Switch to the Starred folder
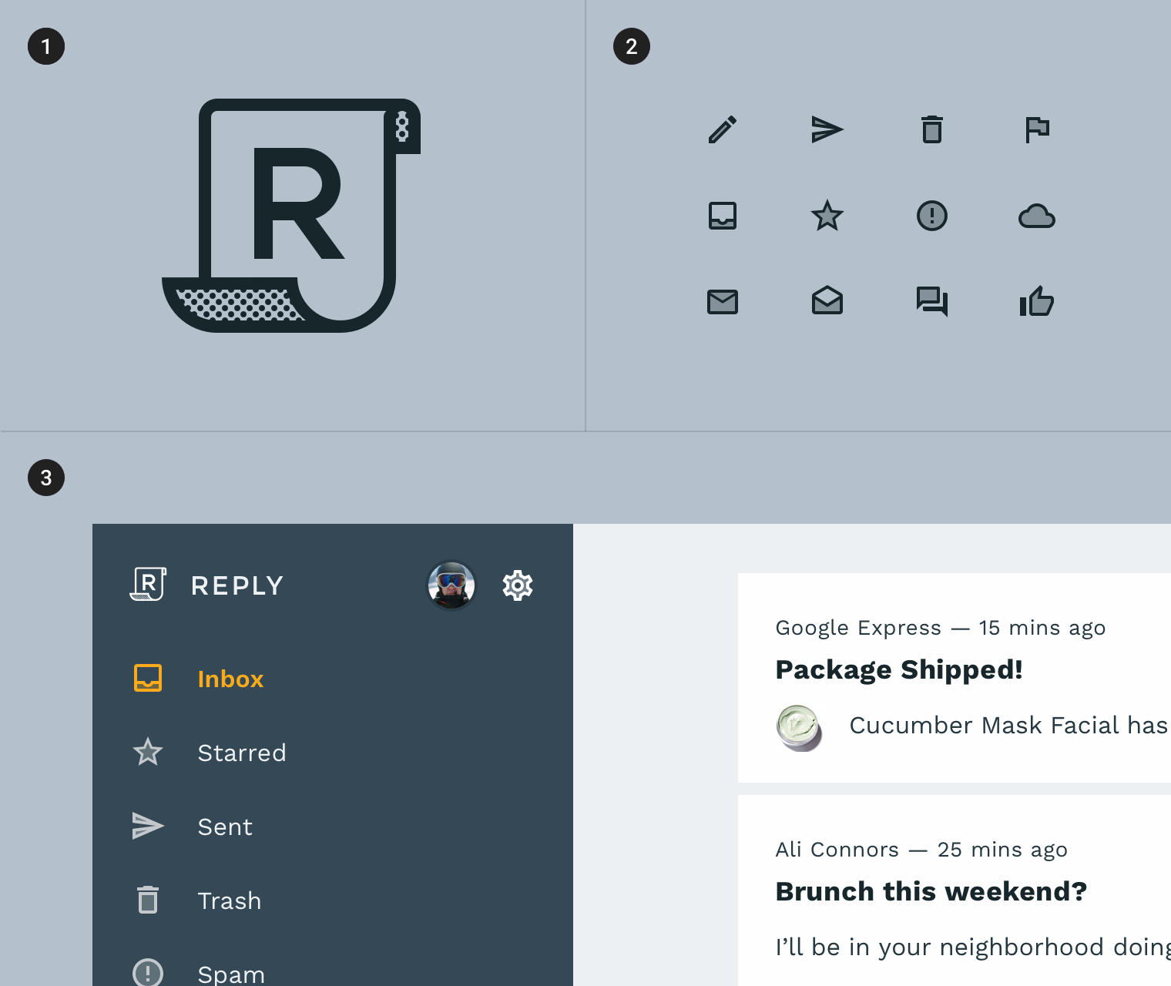This screenshot has width=1171, height=986. tap(241, 753)
